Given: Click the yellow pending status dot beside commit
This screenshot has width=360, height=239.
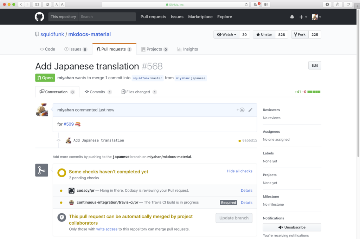Looking at the screenshot, I should pyautogui.click(x=239, y=141).
